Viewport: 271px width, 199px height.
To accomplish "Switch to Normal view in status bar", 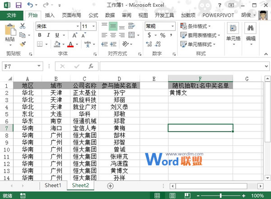I will 157,195.
